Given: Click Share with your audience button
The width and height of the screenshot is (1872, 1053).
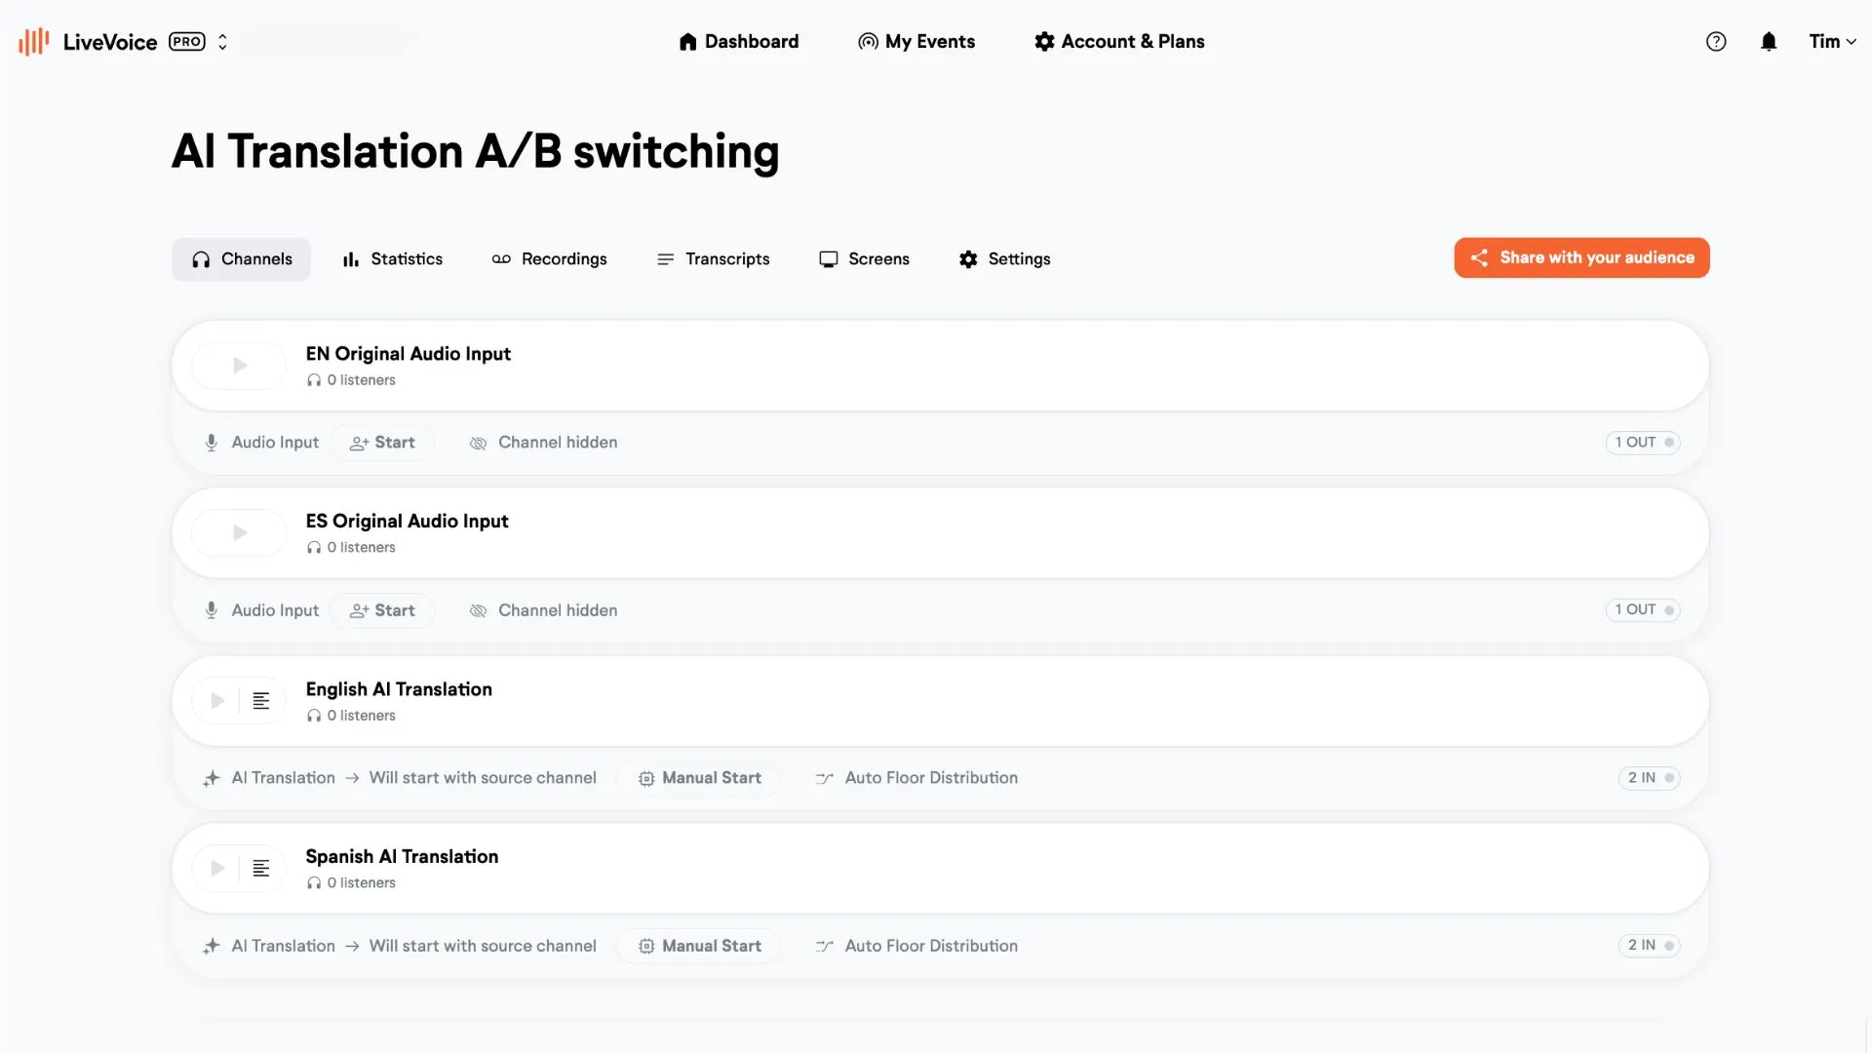Looking at the screenshot, I should click(1581, 258).
